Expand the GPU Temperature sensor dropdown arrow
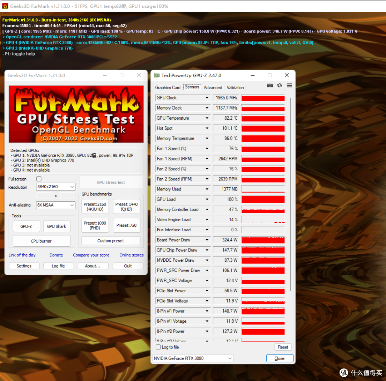Viewport: 386px width, 381px height. (x=207, y=118)
